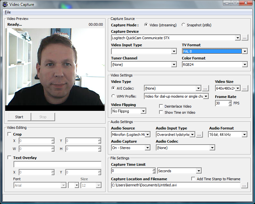The height and width of the screenshot is (204, 255).
Task: Select WMV Profile video type
Action: pos(113,96)
